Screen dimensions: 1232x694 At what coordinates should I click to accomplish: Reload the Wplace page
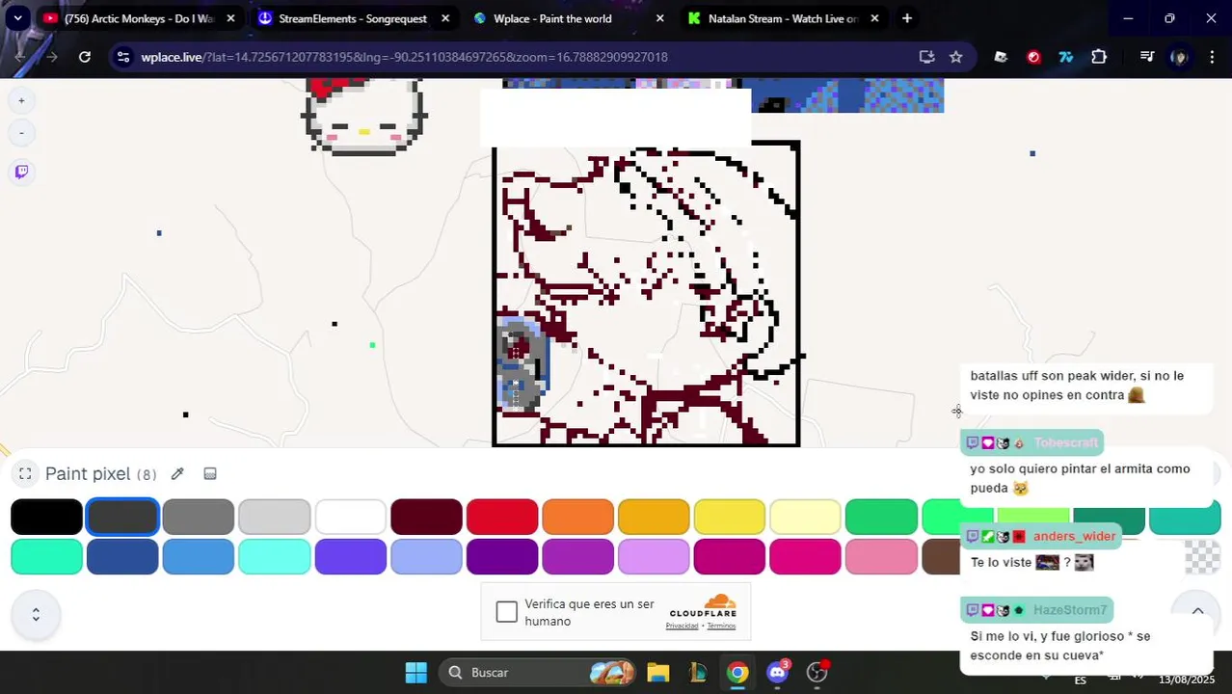[85, 57]
